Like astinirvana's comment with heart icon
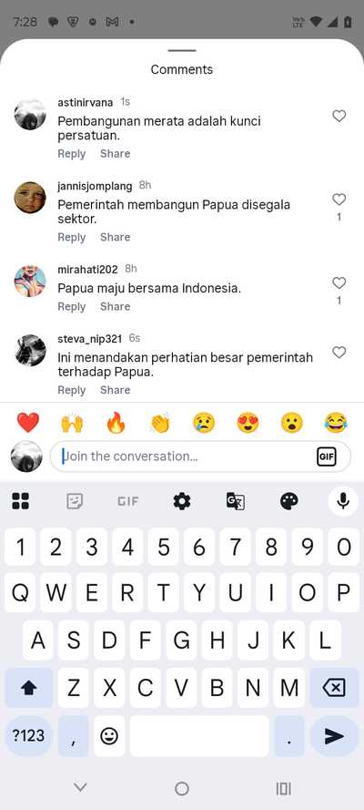Image resolution: width=364 pixels, height=810 pixels. pos(339,117)
